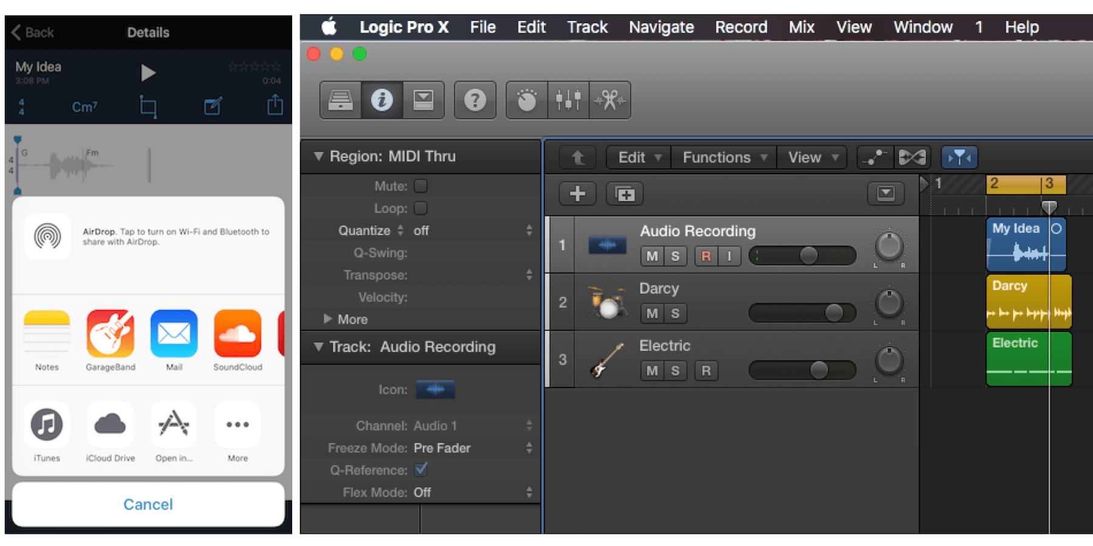This screenshot has height=546, width=1093.
Task: Open the Navigate menu in Logic Pro X
Action: 661,27
